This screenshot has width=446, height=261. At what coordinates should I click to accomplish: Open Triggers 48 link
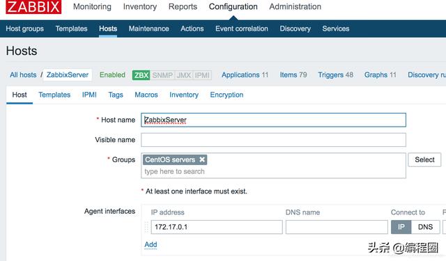point(336,75)
